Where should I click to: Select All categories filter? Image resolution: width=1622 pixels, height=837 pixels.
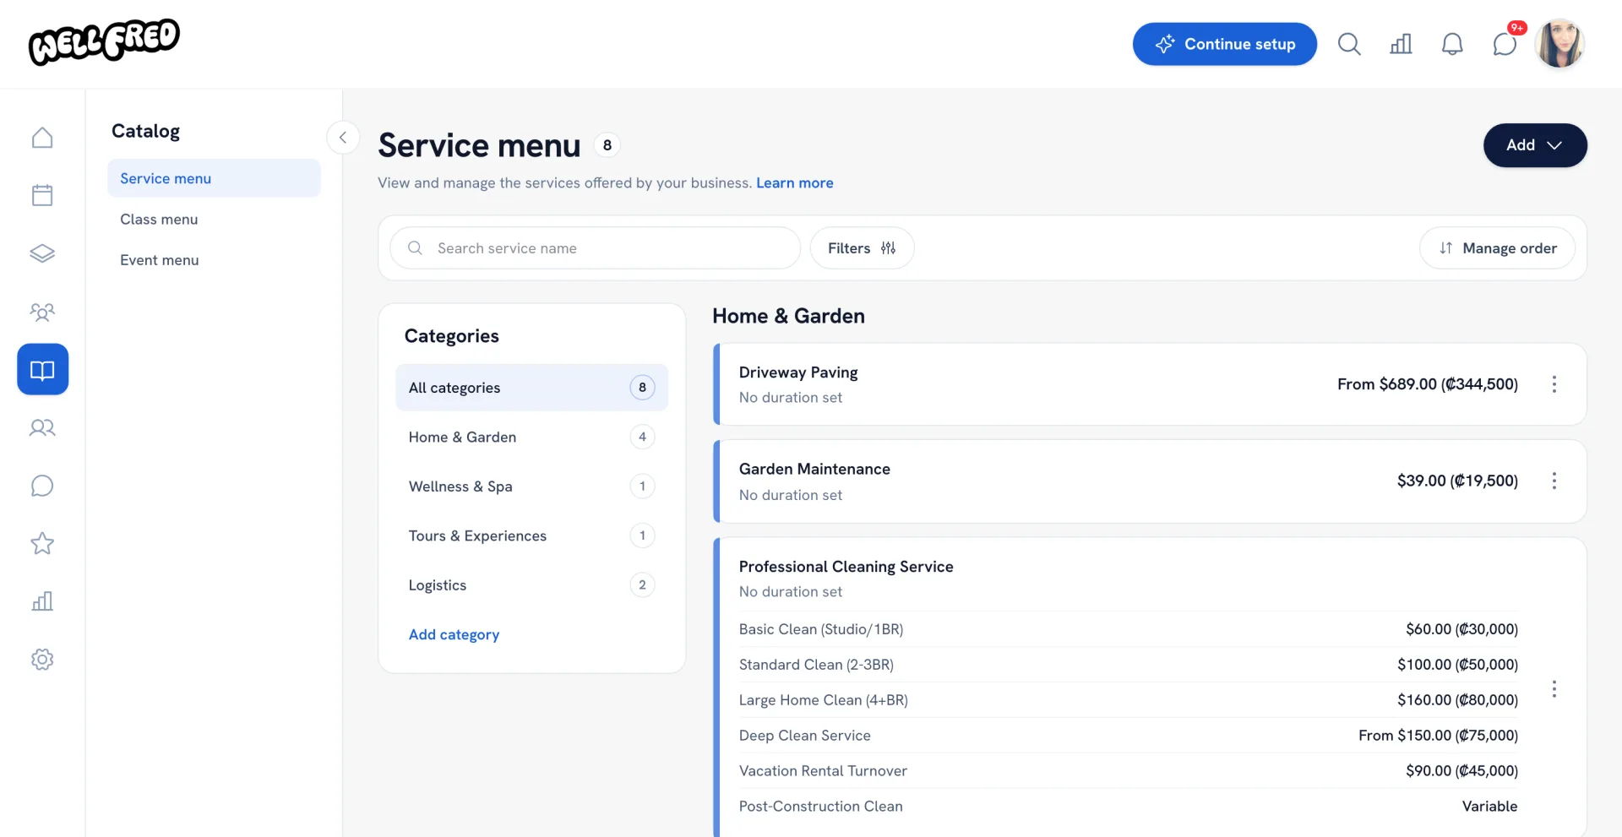(531, 388)
